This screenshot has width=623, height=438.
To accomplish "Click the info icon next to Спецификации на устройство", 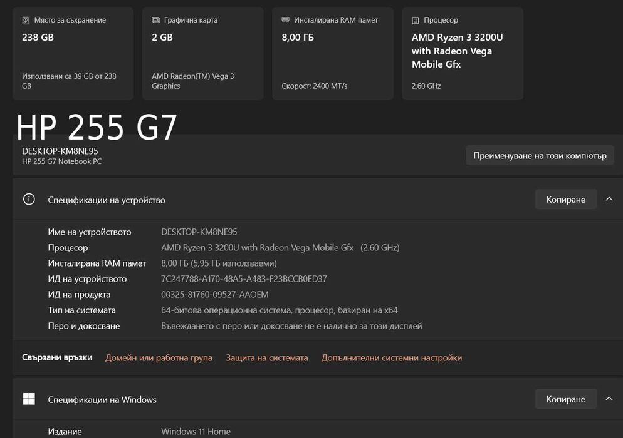I will point(29,199).
